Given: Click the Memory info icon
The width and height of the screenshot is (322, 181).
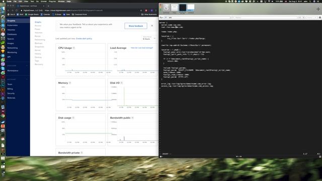Looking at the screenshot, I should click(x=70, y=83).
